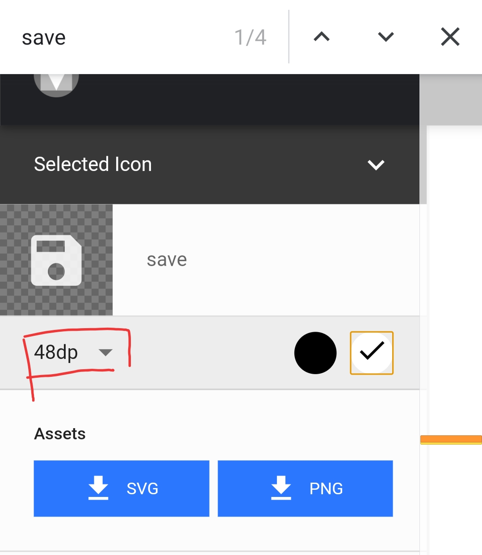Collapse the Selected Icon panel chevron

pos(376,165)
